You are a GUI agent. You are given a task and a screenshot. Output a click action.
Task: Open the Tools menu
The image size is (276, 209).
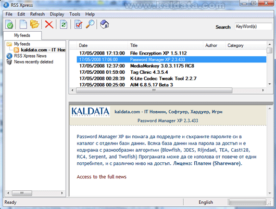pos(74,14)
